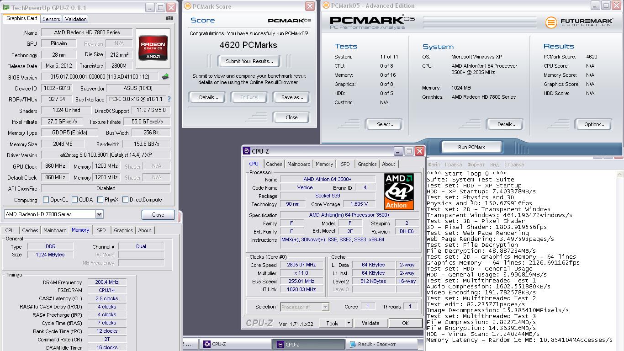This screenshot has height=351, width=624.
Task: Click the Driver Version field in GPU-Z
Action: [106, 155]
